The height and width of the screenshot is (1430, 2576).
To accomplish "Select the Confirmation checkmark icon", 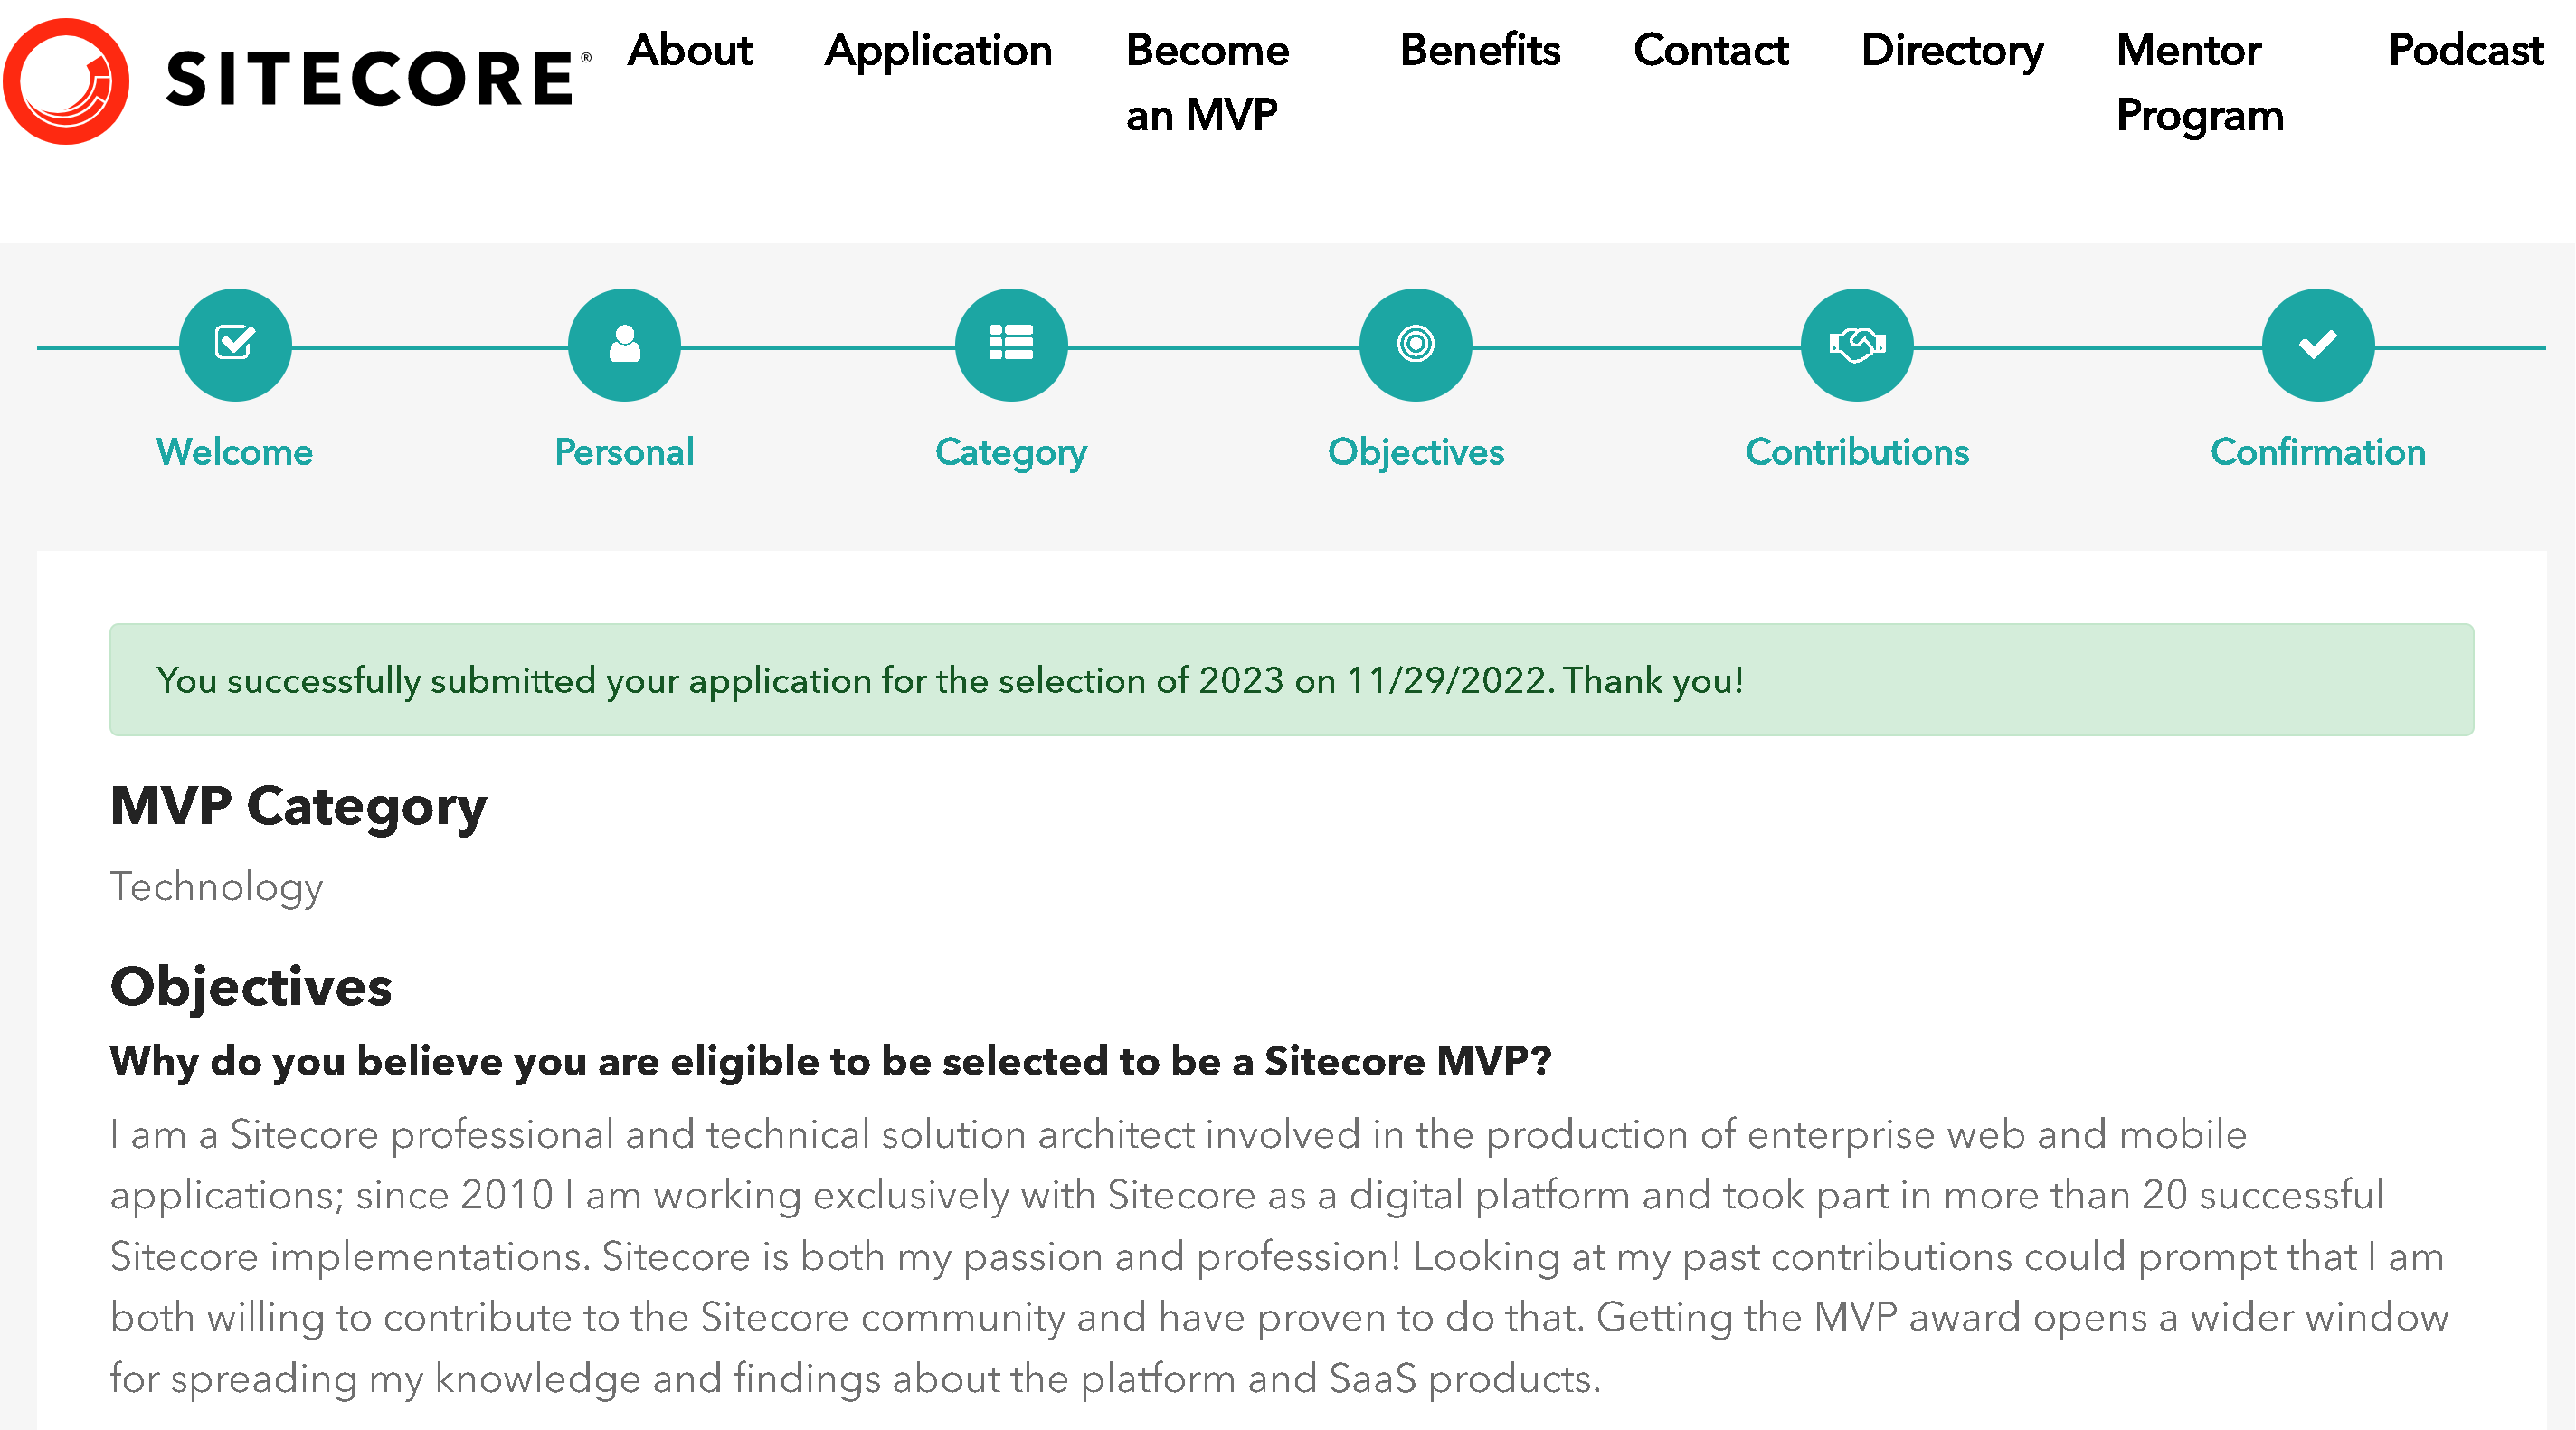I will tap(2317, 344).
